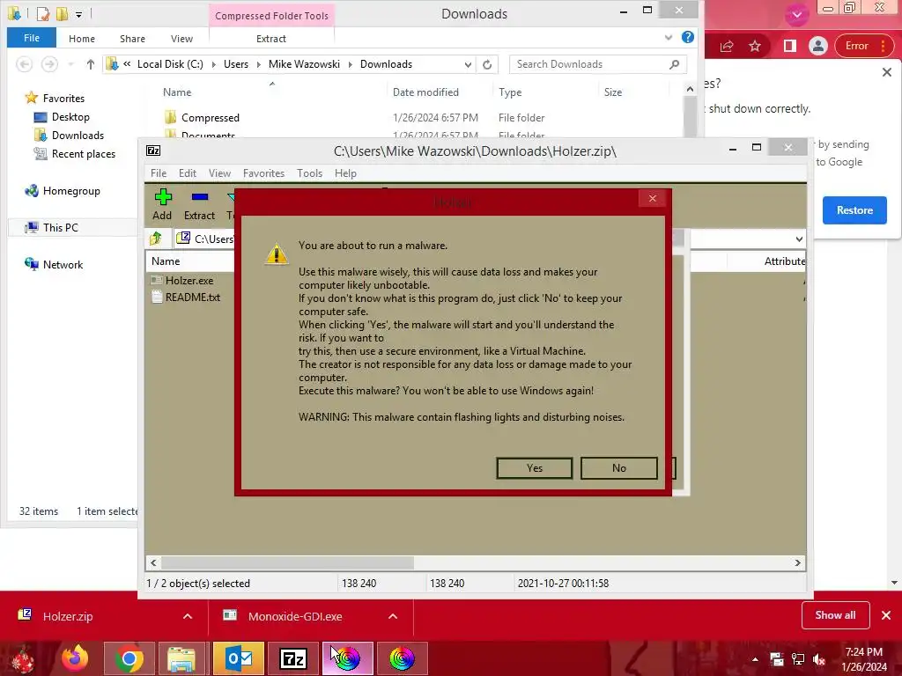Open the Explorer Home ribbon tab
This screenshot has width=902, height=676.
pyautogui.click(x=82, y=39)
